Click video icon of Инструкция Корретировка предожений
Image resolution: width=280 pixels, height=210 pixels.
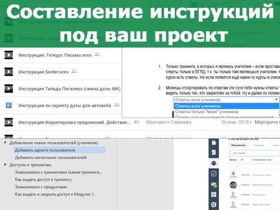click(x=8, y=122)
